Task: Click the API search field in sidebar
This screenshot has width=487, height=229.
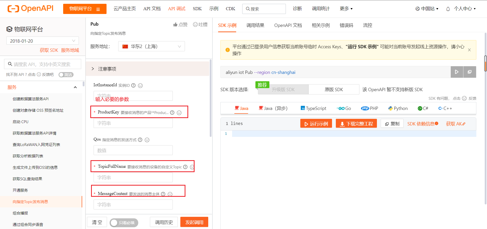Action: pyautogui.click(x=43, y=64)
